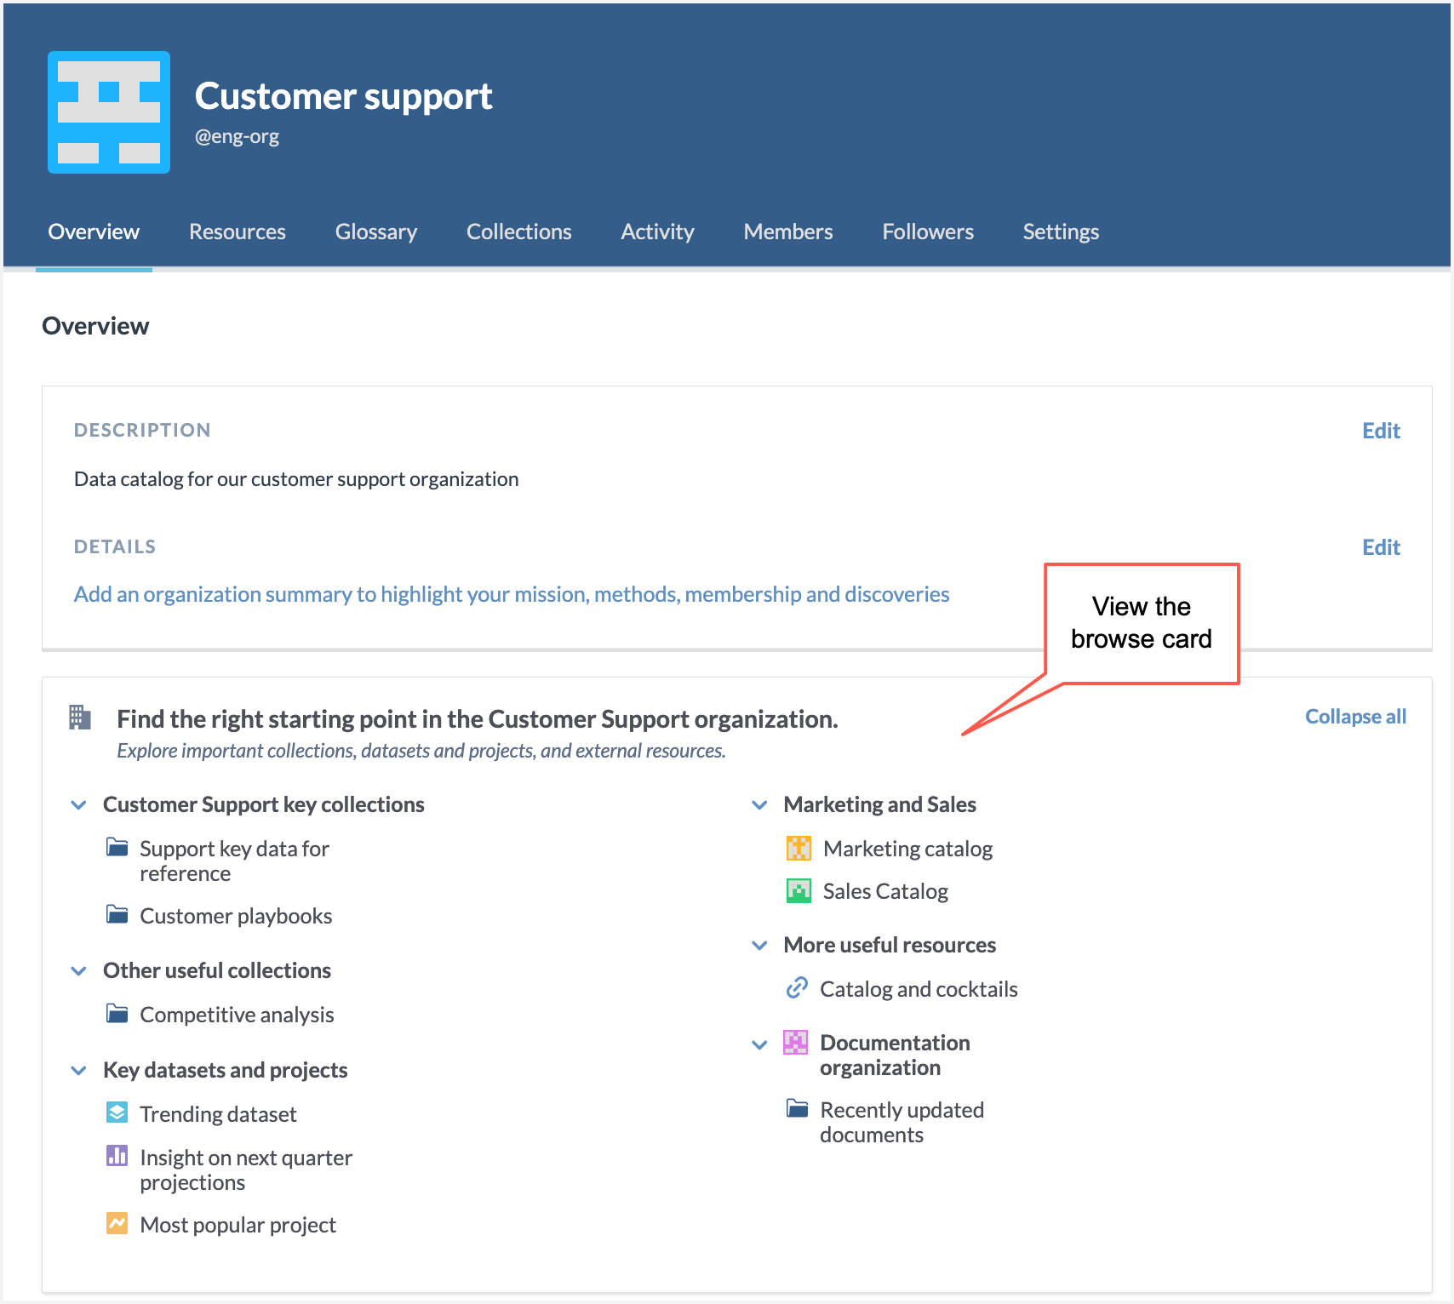Screen dimensions: 1454x1304
Task: View the Members tab
Action: click(788, 232)
